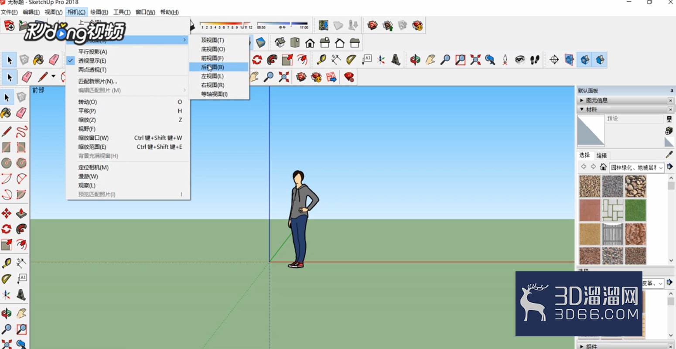Choose the Protractor tool in top toolbar
The width and height of the screenshot is (676, 349).
point(351,60)
